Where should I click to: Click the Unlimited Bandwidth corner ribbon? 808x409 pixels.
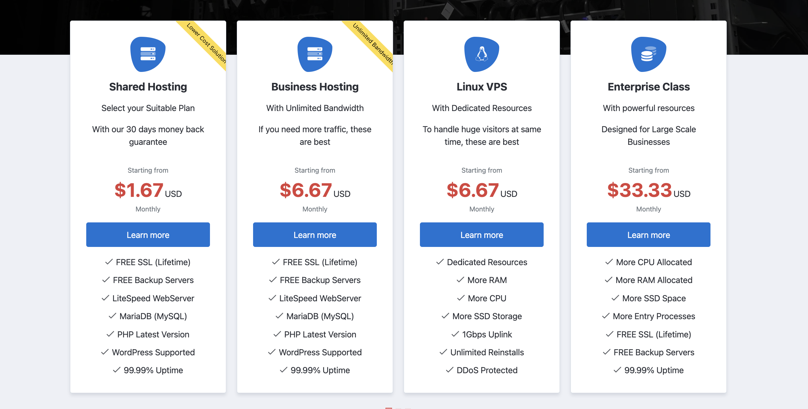click(x=373, y=43)
